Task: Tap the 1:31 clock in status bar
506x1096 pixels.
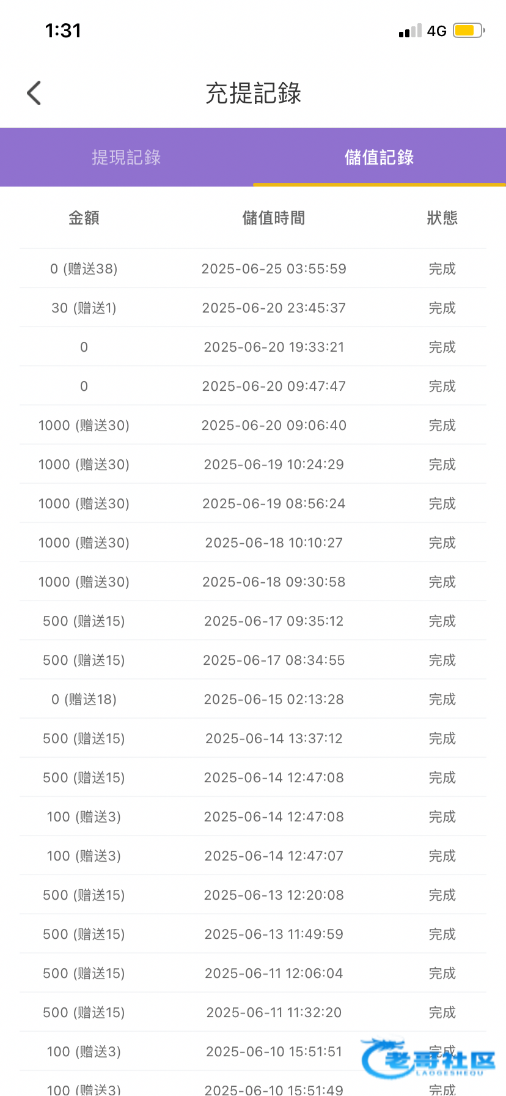Action: (63, 31)
